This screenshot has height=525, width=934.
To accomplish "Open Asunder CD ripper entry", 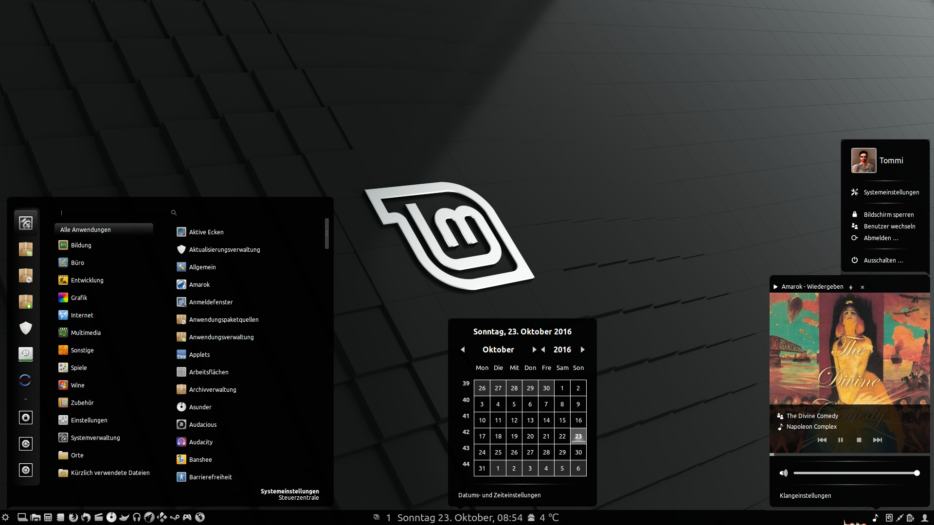I will (200, 407).
